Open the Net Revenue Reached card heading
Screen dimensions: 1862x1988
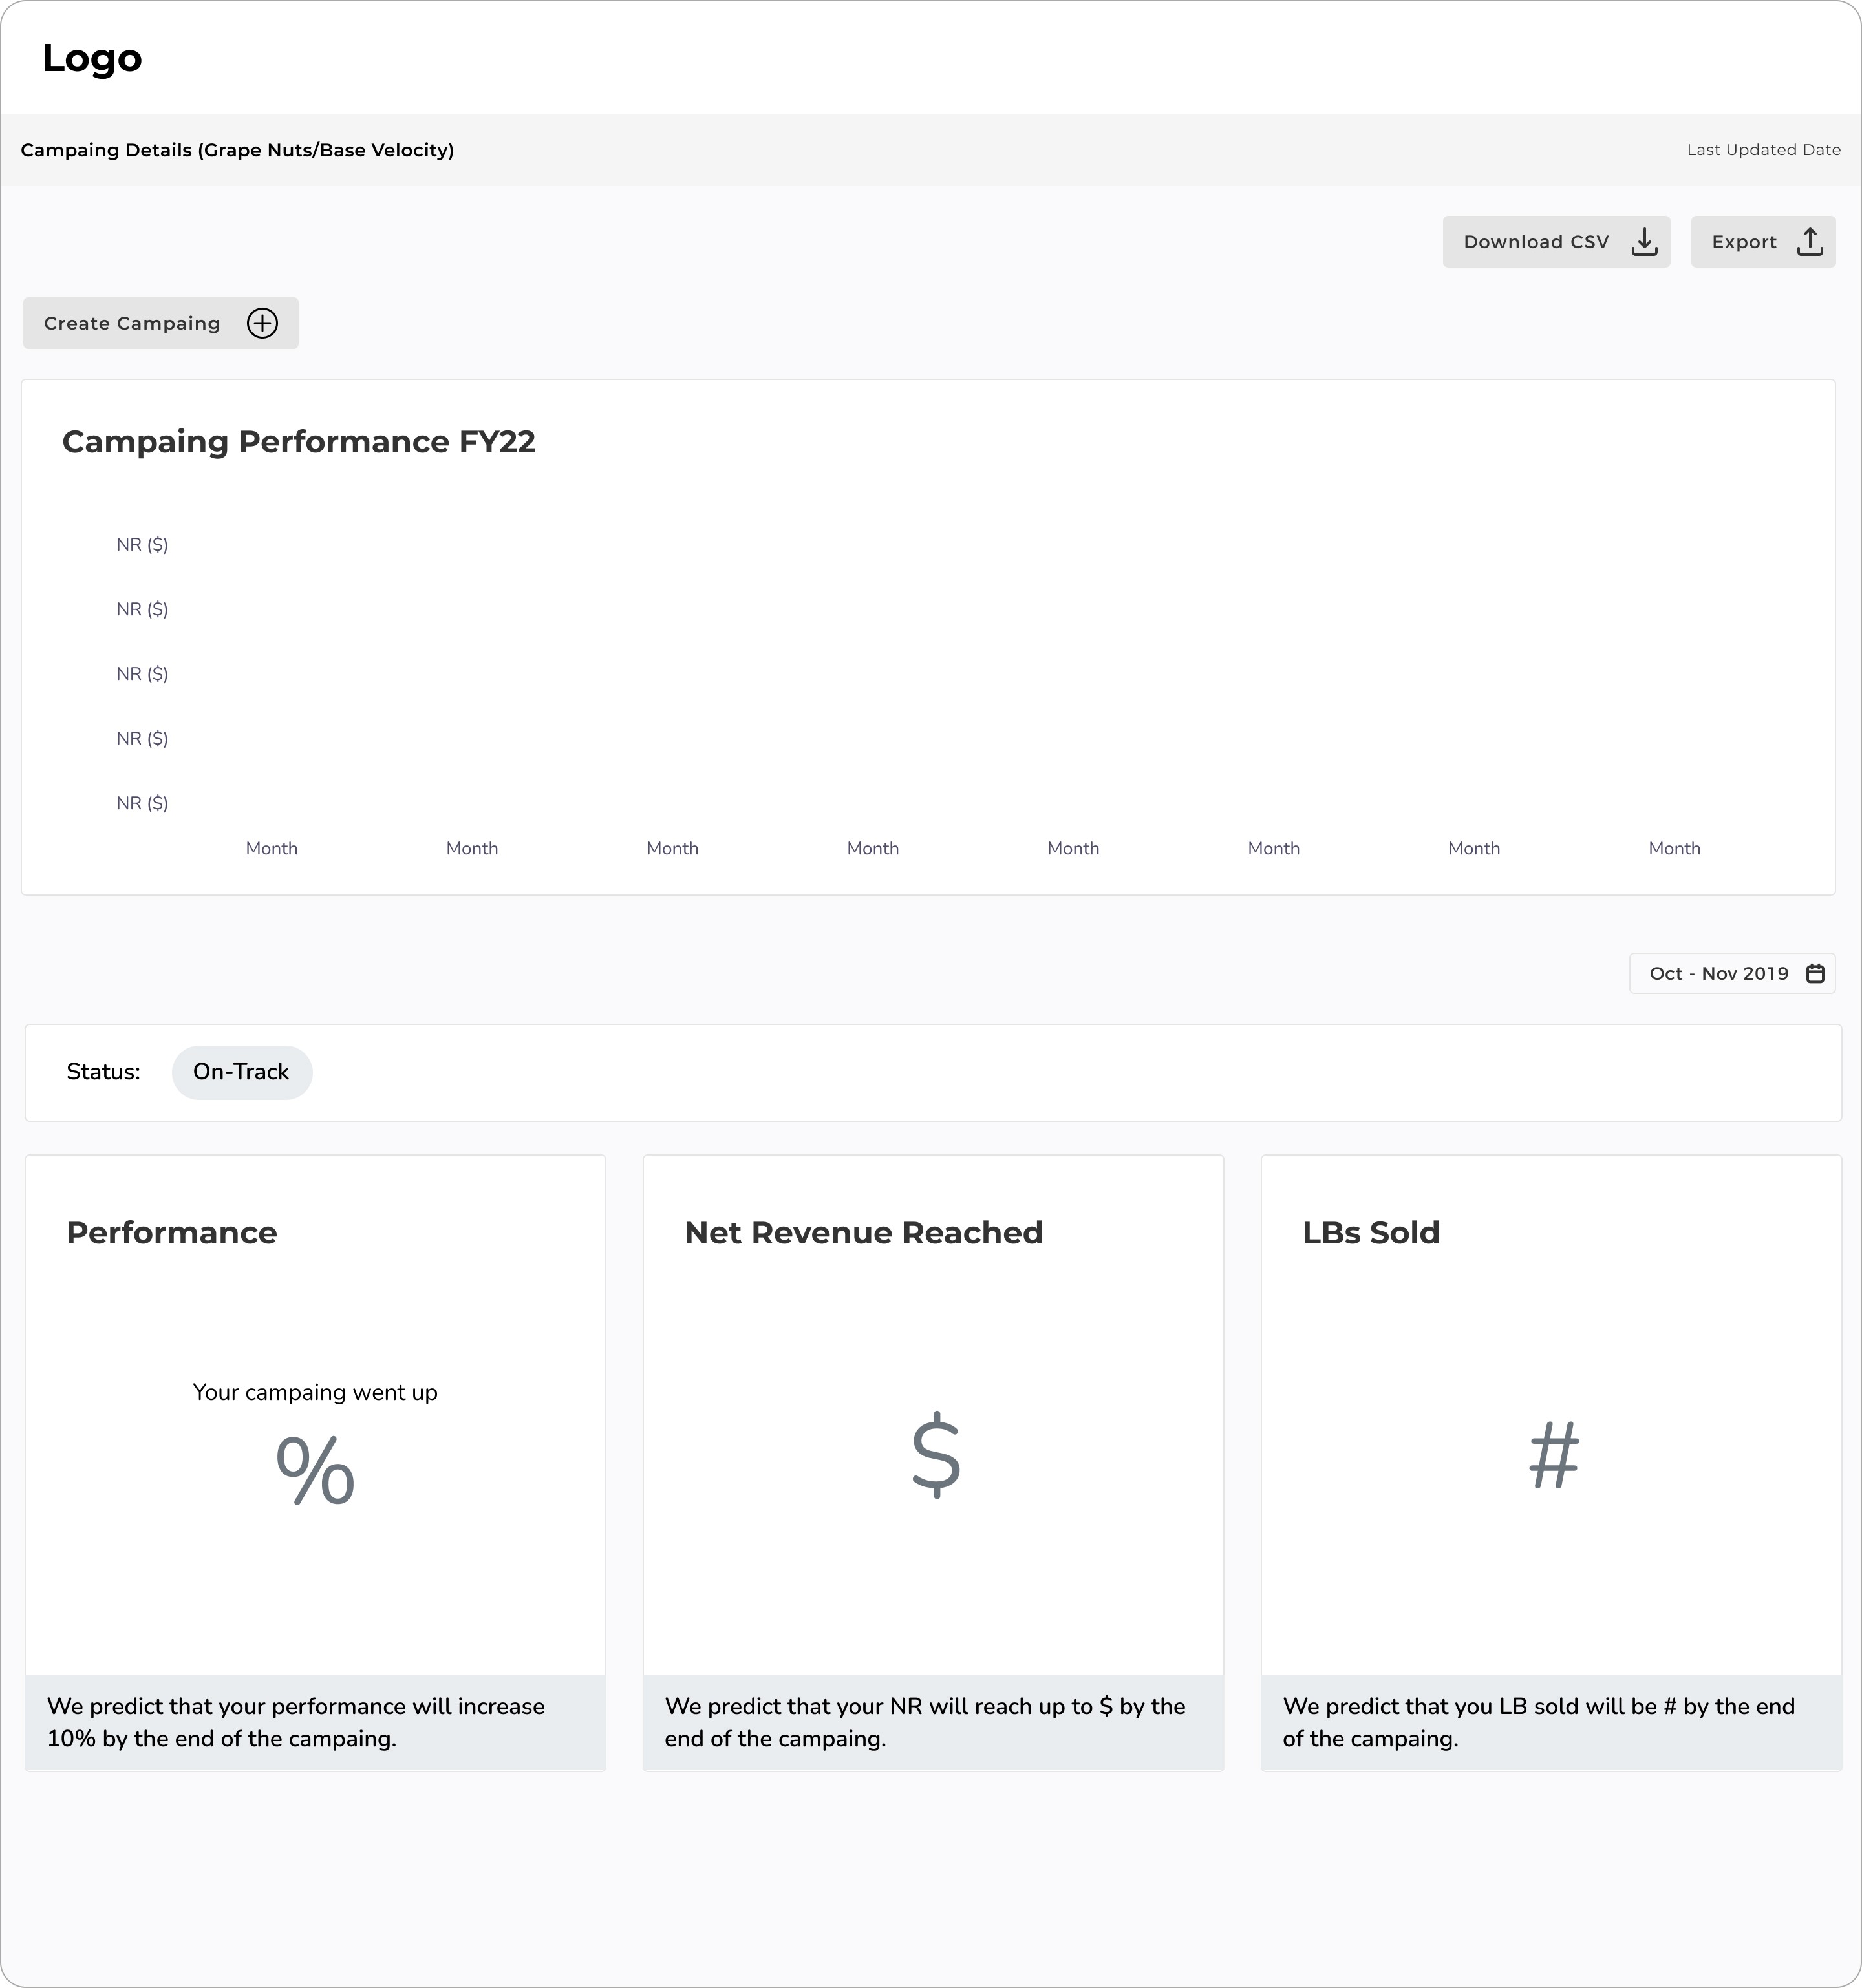[x=862, y=1233]
